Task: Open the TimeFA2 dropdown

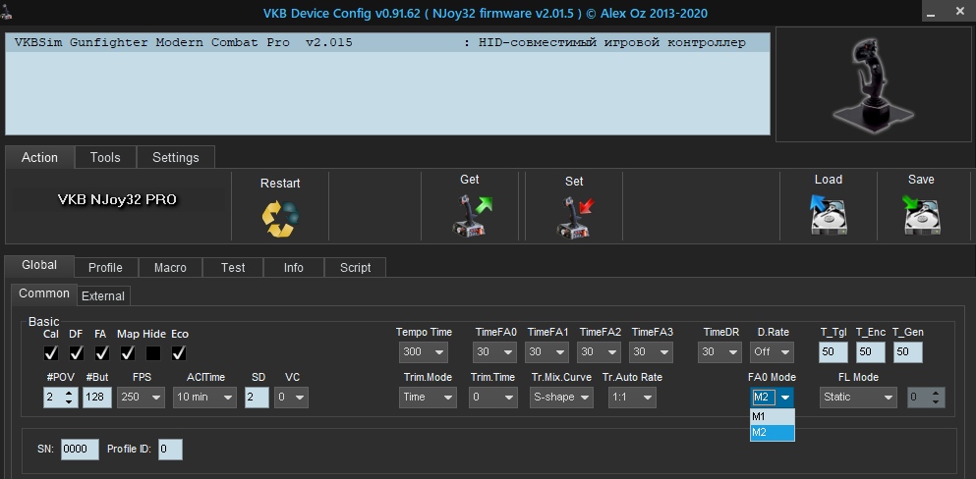Action: [599, 352]
